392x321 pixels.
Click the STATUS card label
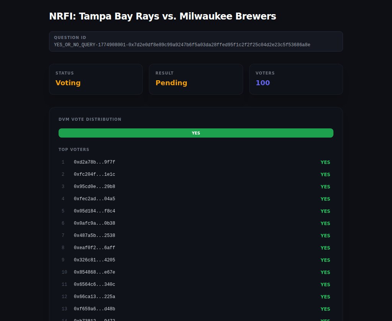pos(64,73)
